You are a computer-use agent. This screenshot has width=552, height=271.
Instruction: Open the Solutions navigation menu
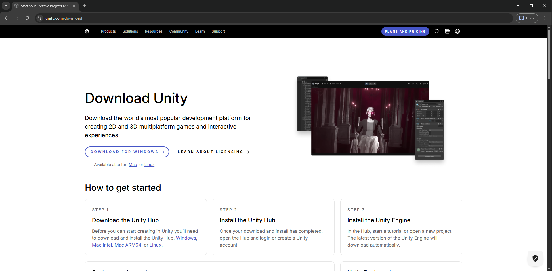pos(130,31)
